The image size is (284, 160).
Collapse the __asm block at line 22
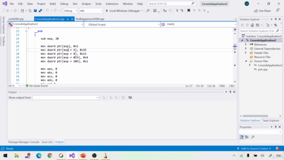coord(26,31)
